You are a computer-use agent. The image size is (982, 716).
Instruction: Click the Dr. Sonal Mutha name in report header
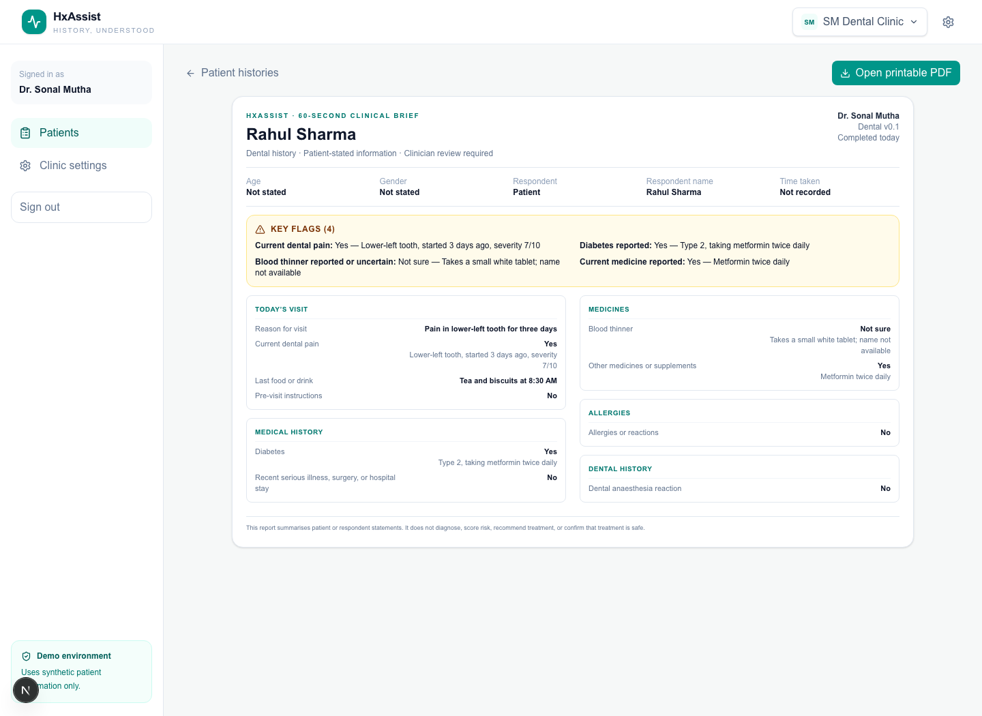tap(868, 116)
